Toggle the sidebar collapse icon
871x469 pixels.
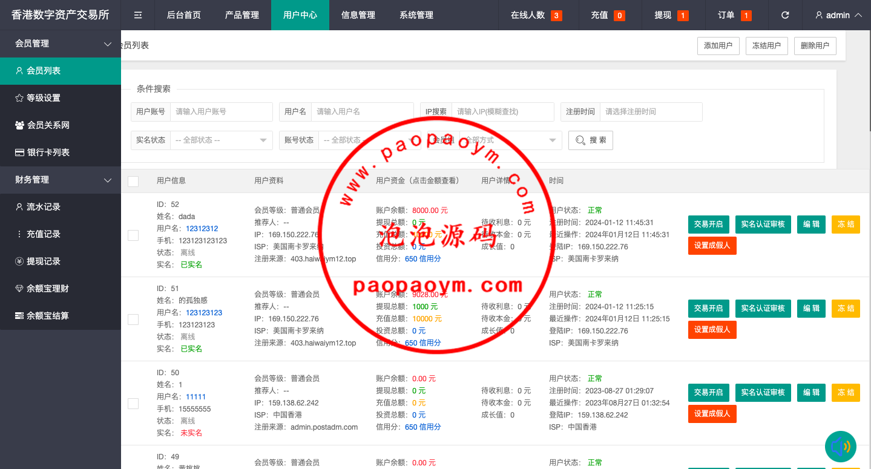click(138, 15)
